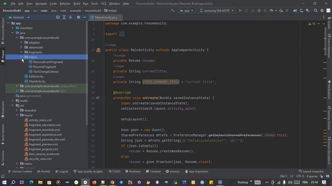Open the Refactor menu
This screenshot has height=186, width=332.
(65, 4)
